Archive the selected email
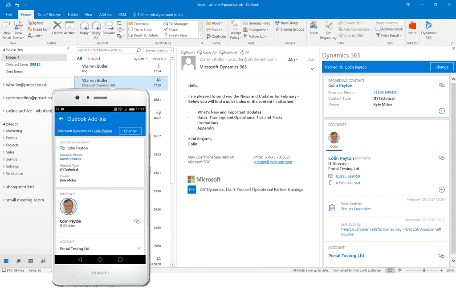The width and height of the screenshot is (456, 289). point(70,28)
